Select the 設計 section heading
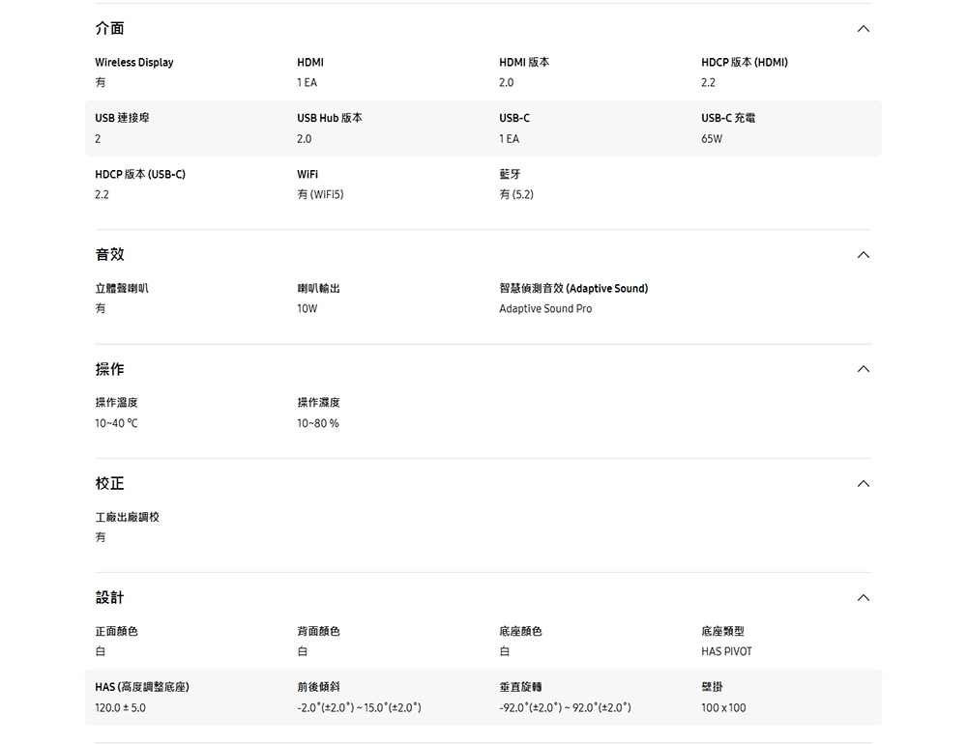The width and height of the screenshot is (967, 744). [108, 597]
